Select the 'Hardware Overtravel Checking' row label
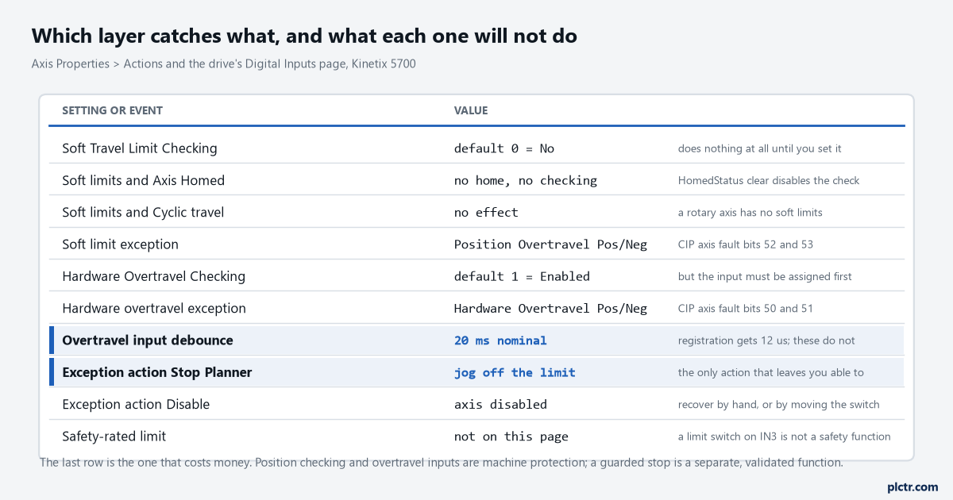This screenshot has height=500, width=953. 154,276
